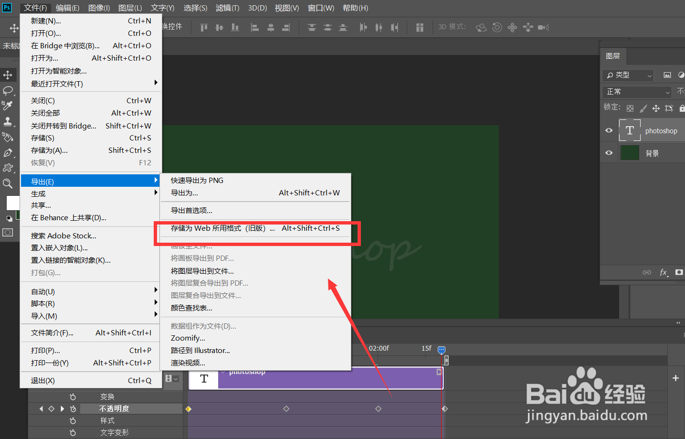Select the Pen tool
Viewport: 685px width, 439px height.
pos(8,153)
